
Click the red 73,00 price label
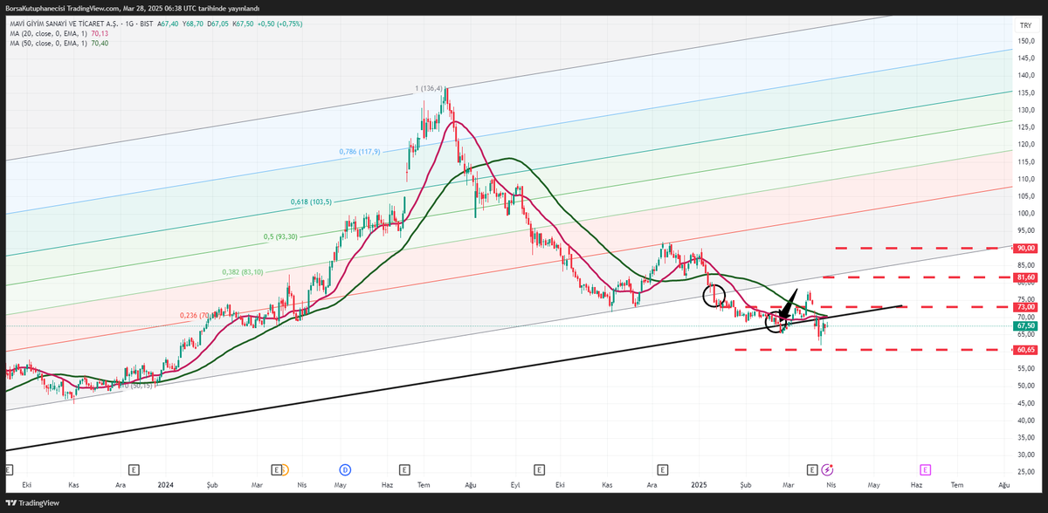[1026, 306]
